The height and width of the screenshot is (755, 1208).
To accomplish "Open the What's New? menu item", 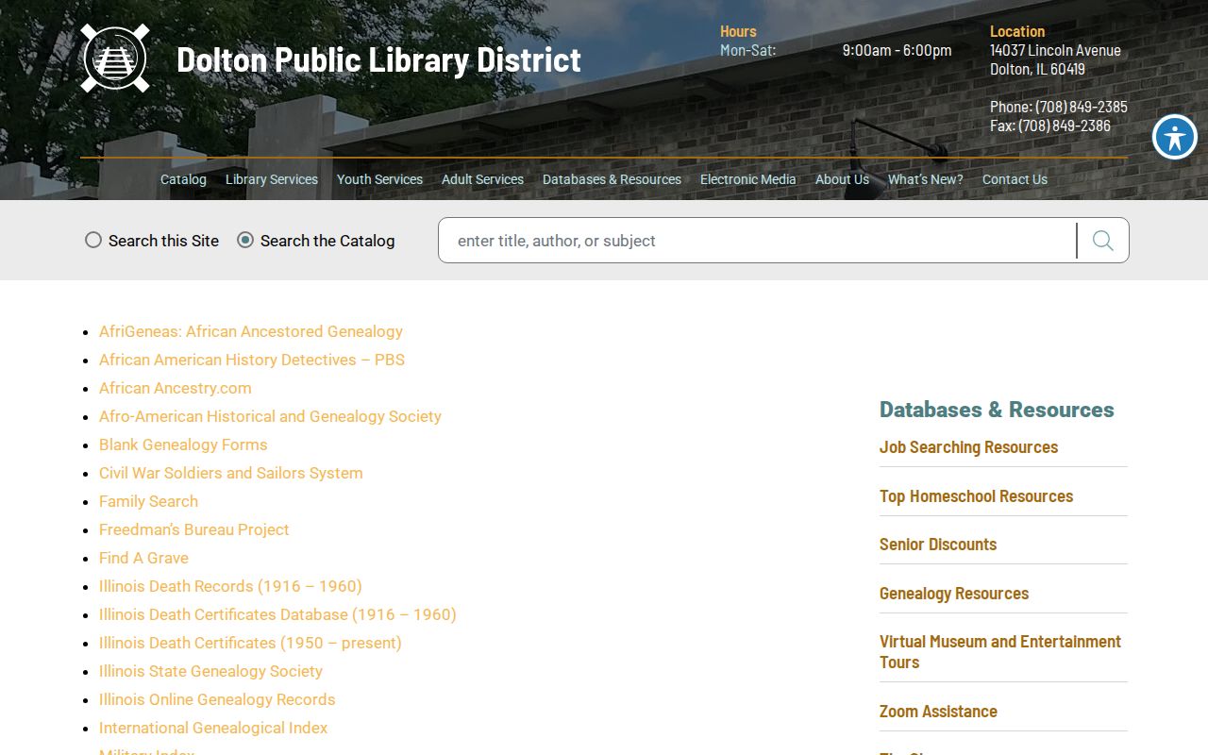I will 926,179.
